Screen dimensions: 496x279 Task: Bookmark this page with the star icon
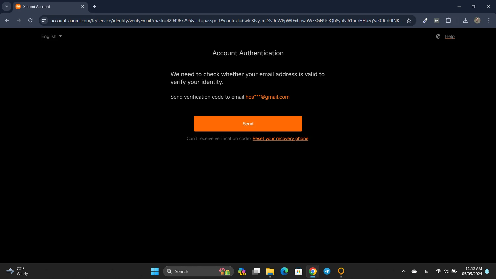[409, 20]
